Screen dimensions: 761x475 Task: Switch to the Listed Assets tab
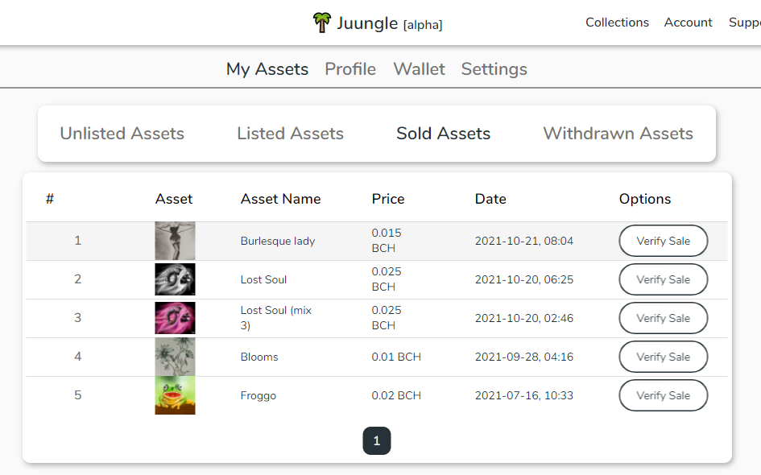pyautogui.click(x=290, y=134)
